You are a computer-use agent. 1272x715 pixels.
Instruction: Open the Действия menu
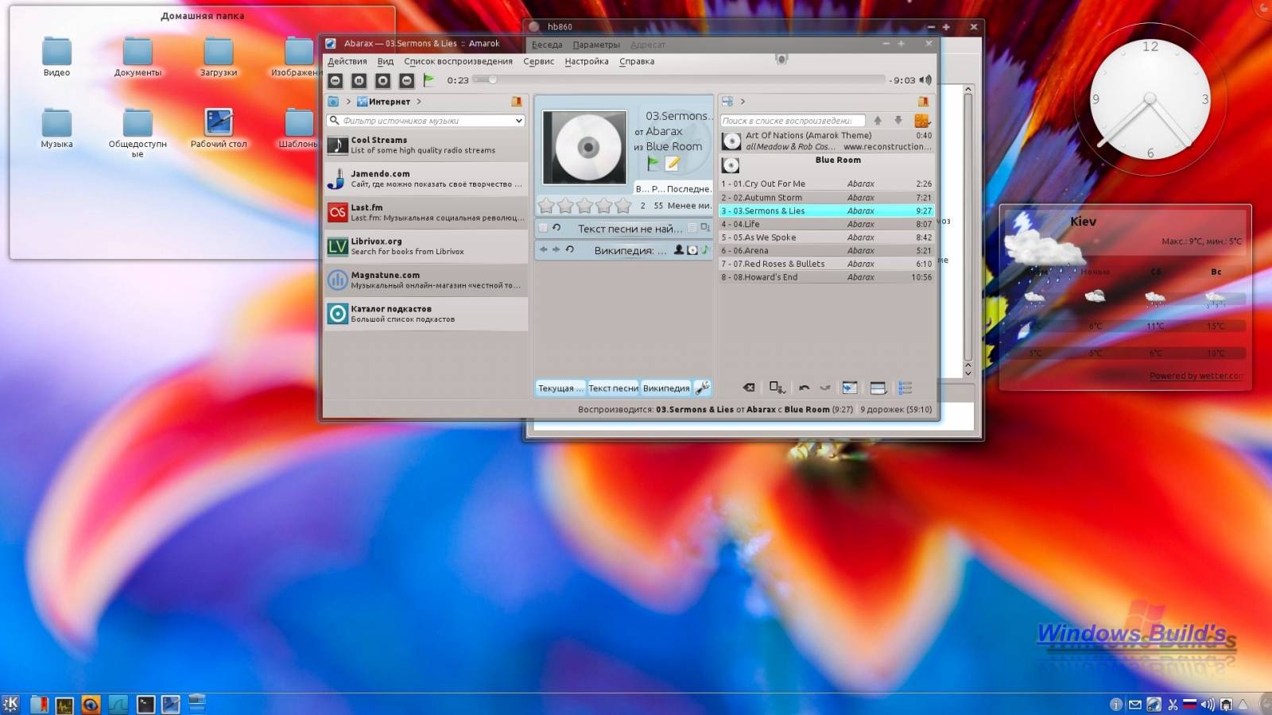click(x=347, y=61)
